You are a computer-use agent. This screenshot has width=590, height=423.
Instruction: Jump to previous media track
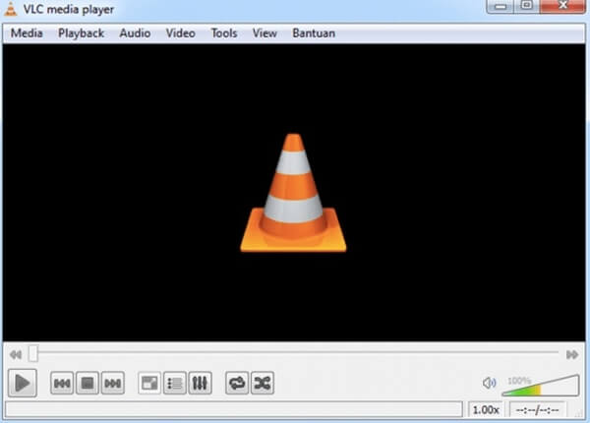[x=62, y=383]
